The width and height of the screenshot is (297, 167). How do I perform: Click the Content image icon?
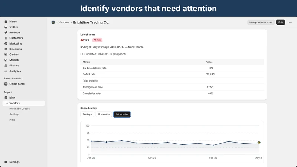pyautogui.click(x=6, y=55)
